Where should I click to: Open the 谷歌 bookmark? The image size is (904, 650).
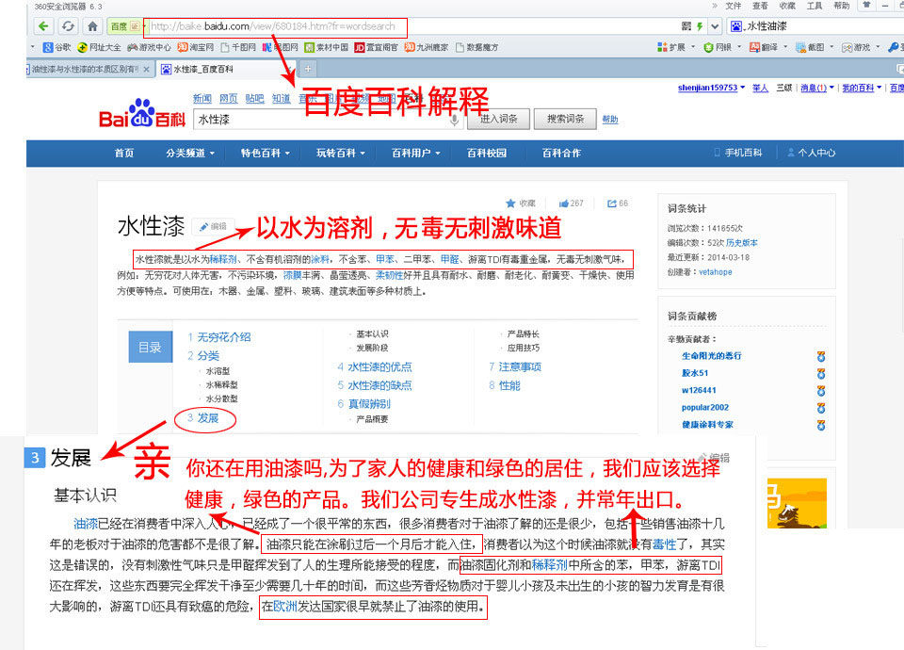(x=57, y=47)
